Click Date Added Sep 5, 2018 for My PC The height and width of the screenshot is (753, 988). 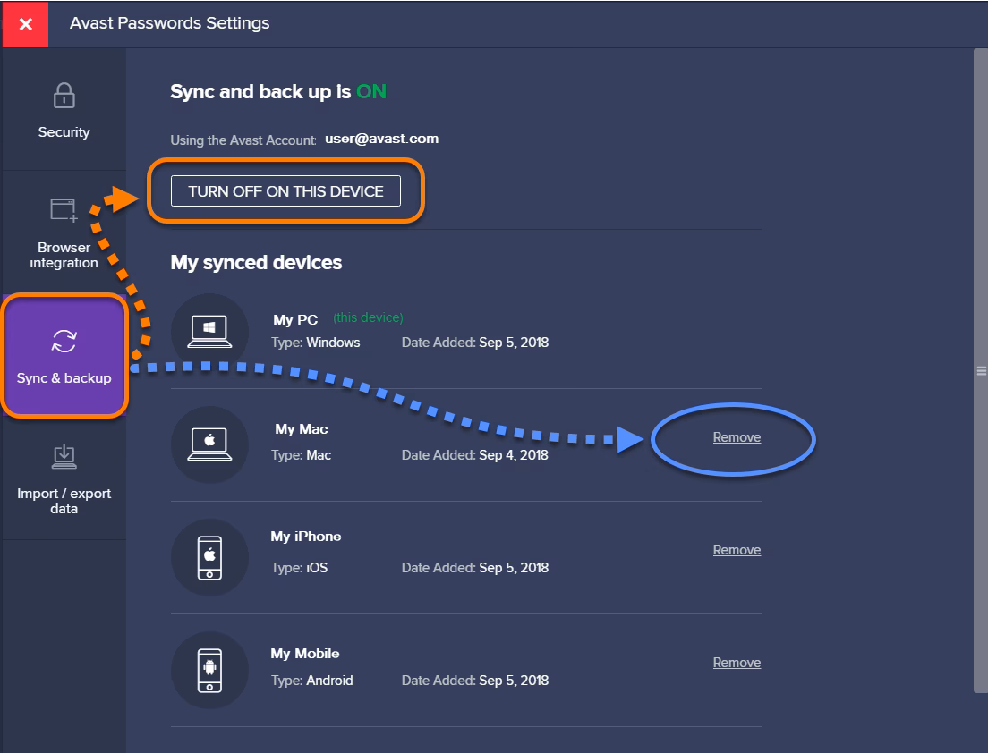[475, 343]
